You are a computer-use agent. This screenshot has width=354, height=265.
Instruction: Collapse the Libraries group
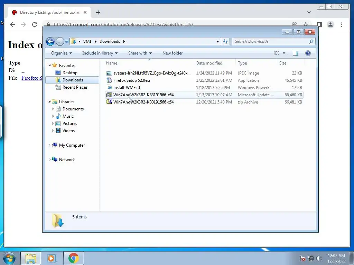(x=50, y=102)
